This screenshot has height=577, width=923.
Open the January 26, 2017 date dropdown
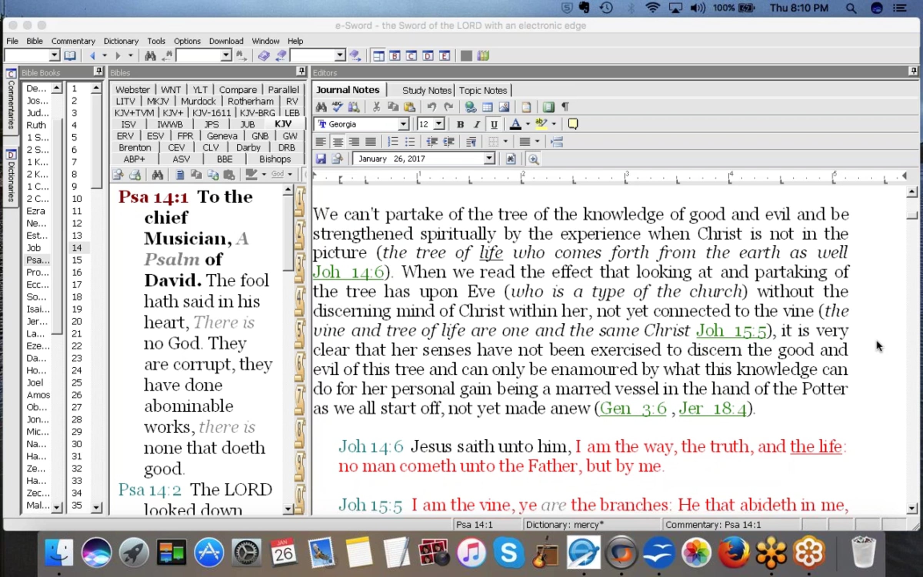[x=489, y=158]
